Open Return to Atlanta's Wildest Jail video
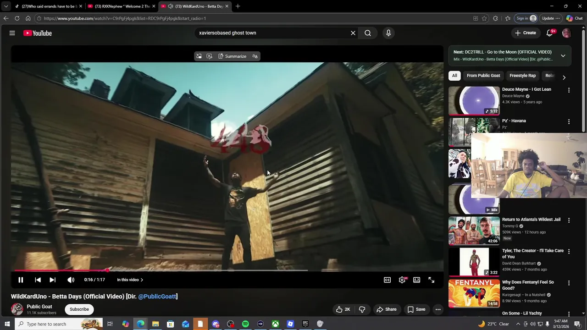Viewport: 587px width, 330px height. tap(474, 231)
